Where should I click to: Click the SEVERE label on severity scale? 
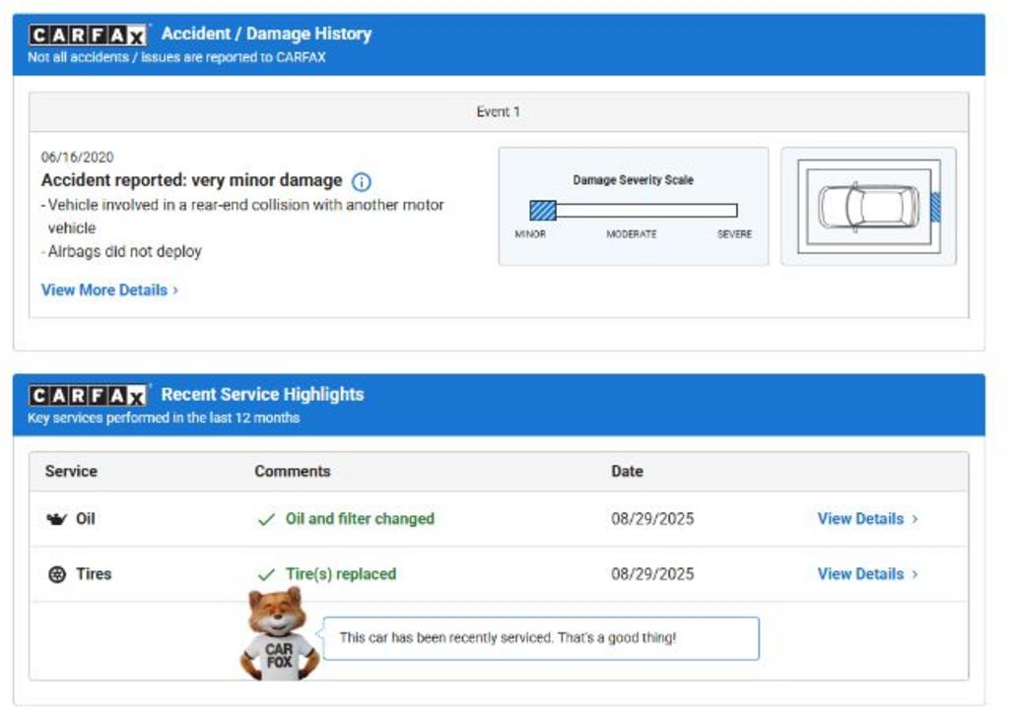click(734, 234)
